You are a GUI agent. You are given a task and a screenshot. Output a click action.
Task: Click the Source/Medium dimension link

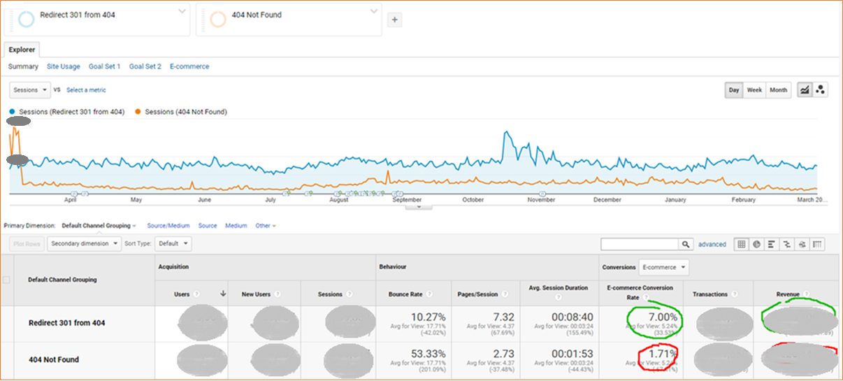168,226
